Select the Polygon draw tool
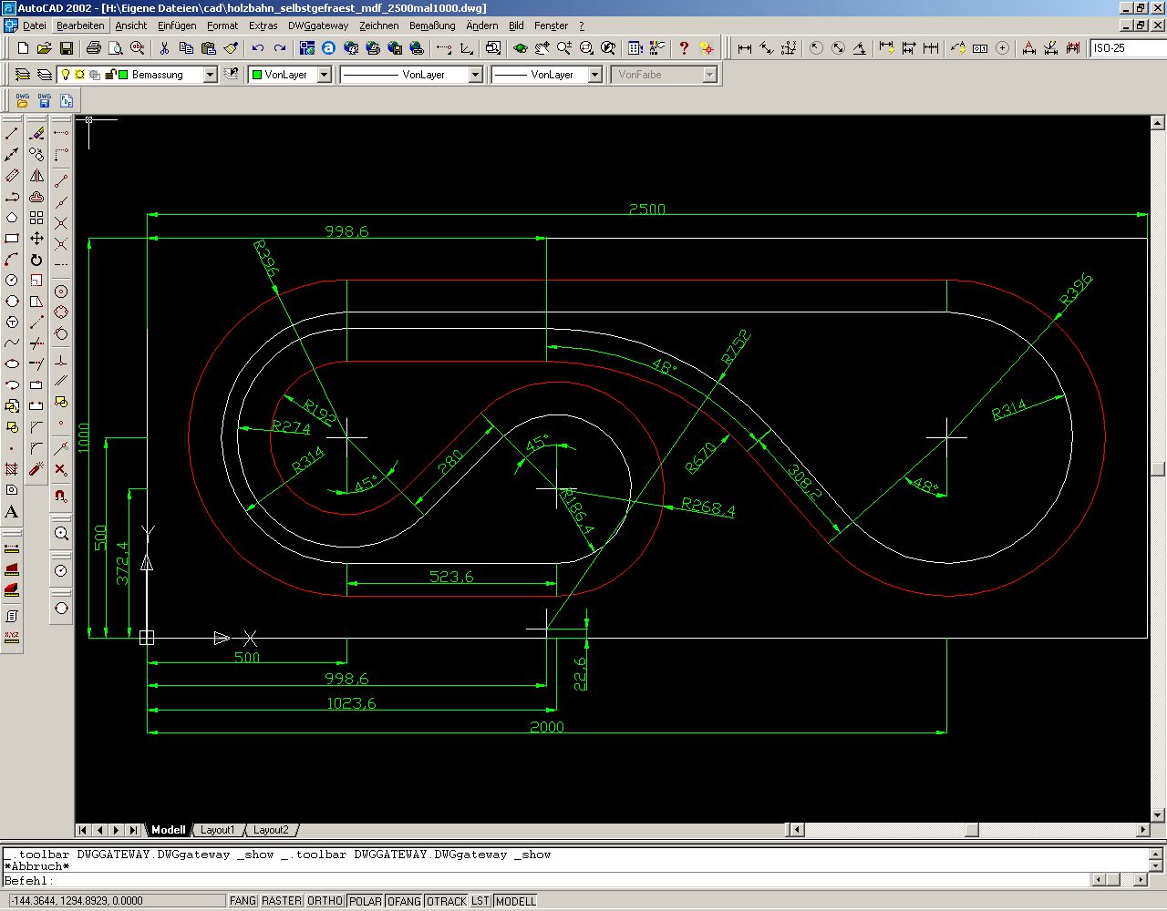Image resolution: width=1167 pixels, height=911 pixels. click(12, 218)
